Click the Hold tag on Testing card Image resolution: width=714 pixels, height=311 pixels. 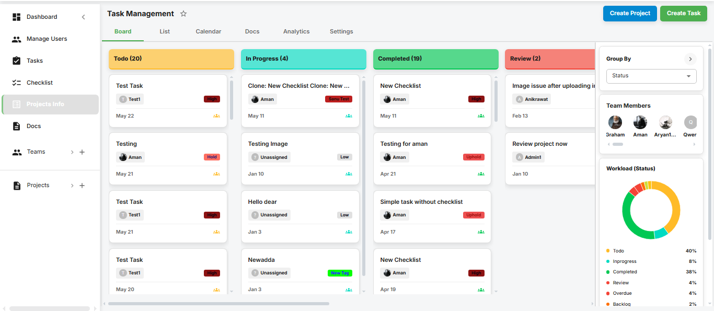tap(212, 157)
